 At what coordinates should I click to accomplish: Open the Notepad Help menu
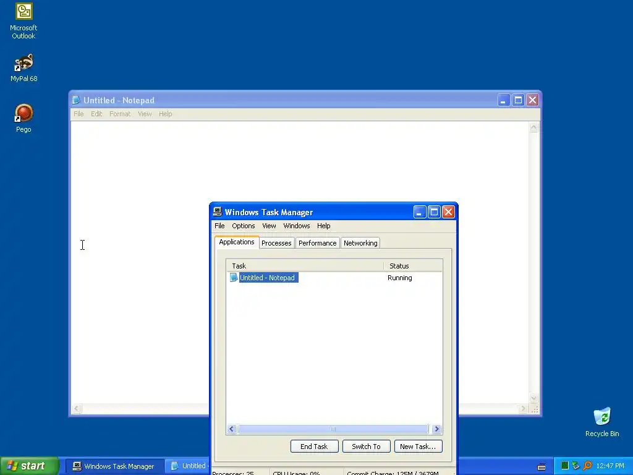165,114
